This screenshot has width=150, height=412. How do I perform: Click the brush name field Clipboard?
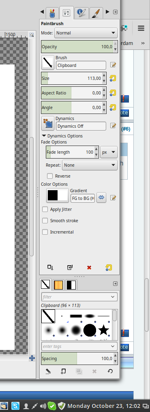tap(81, 65)
